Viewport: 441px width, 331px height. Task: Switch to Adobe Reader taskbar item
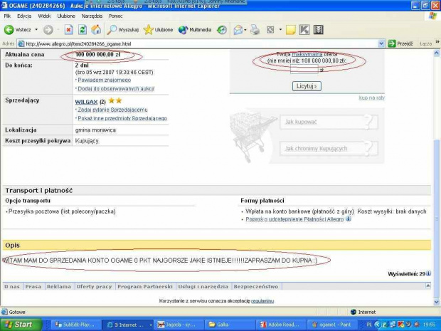280,325
